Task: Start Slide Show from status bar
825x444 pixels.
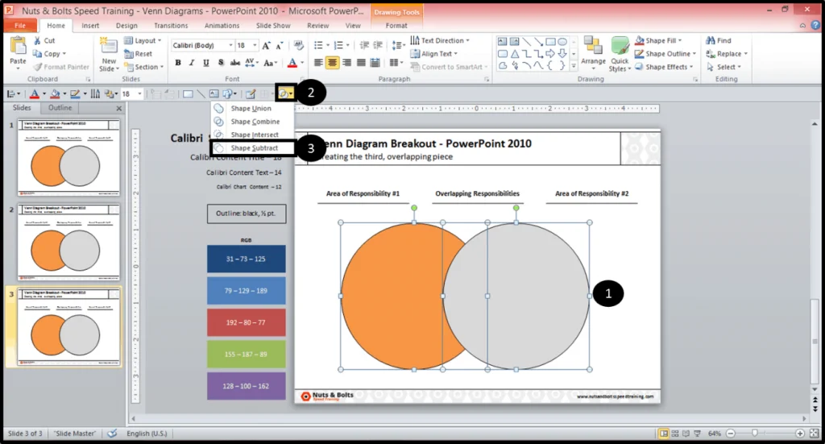Action: (x=698, y=434)
